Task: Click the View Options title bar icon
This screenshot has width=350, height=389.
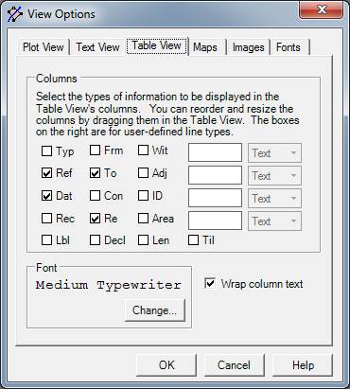Action: [15, 14]
